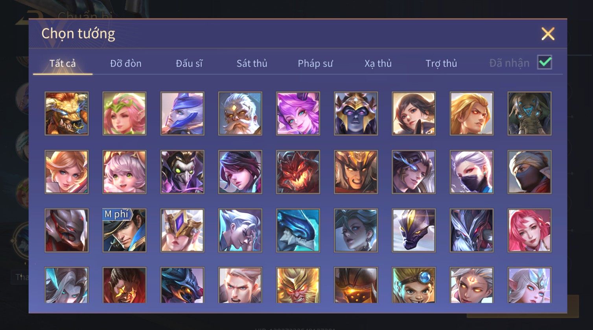
Task: Select the white-haired masked ninja woman
Action: point(471,172)
